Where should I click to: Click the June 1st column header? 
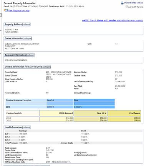(60, 100)
